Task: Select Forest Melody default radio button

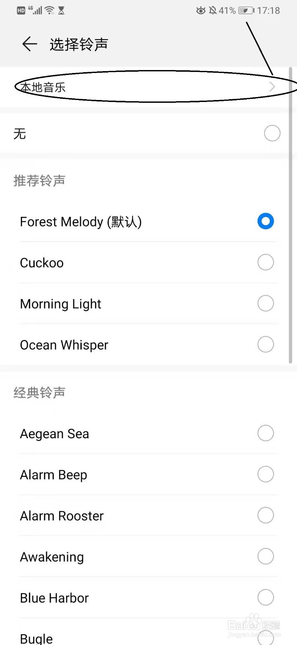Action: pyautogui.click(x=266, y=221)
